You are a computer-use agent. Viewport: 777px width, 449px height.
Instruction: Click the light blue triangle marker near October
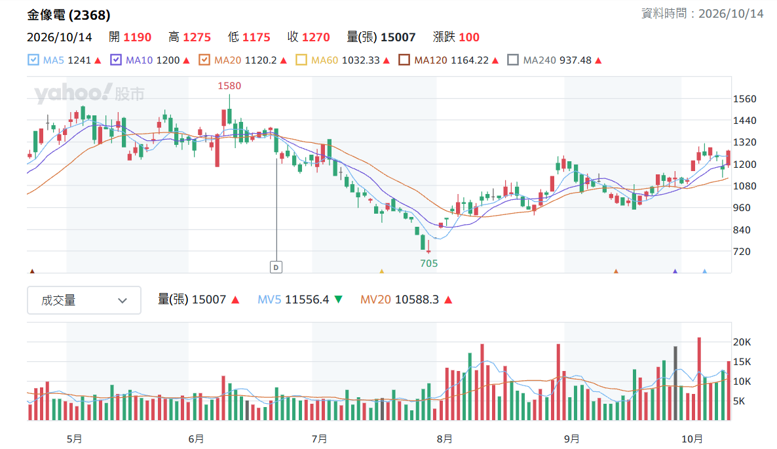705,271
